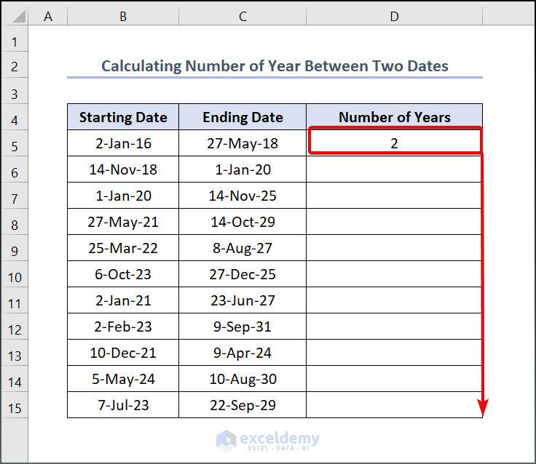Click the 'Number of Years' header cell
Screen dimensions: 536x464
pyautogui.click(x=394, y=117)
